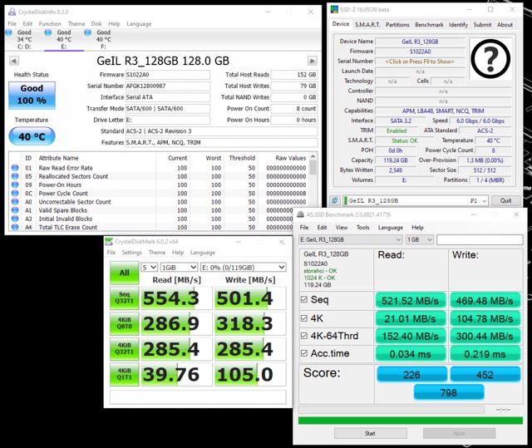Toggle the 4K-64Thrd test checkbox
Viewport: 532px width, 448px height.
coord(304,337)
